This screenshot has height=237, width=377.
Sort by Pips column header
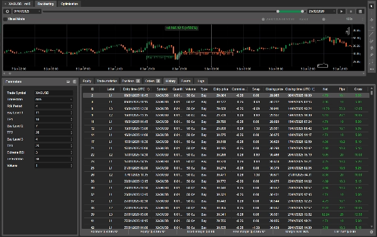pyautogui.click(x=342, y=89)
